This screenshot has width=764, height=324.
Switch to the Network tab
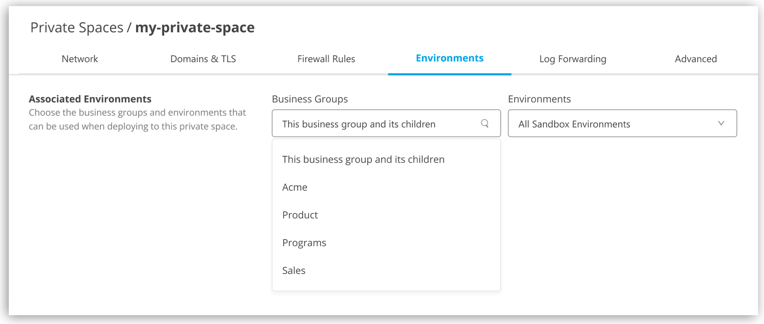(x=79, y=59)
